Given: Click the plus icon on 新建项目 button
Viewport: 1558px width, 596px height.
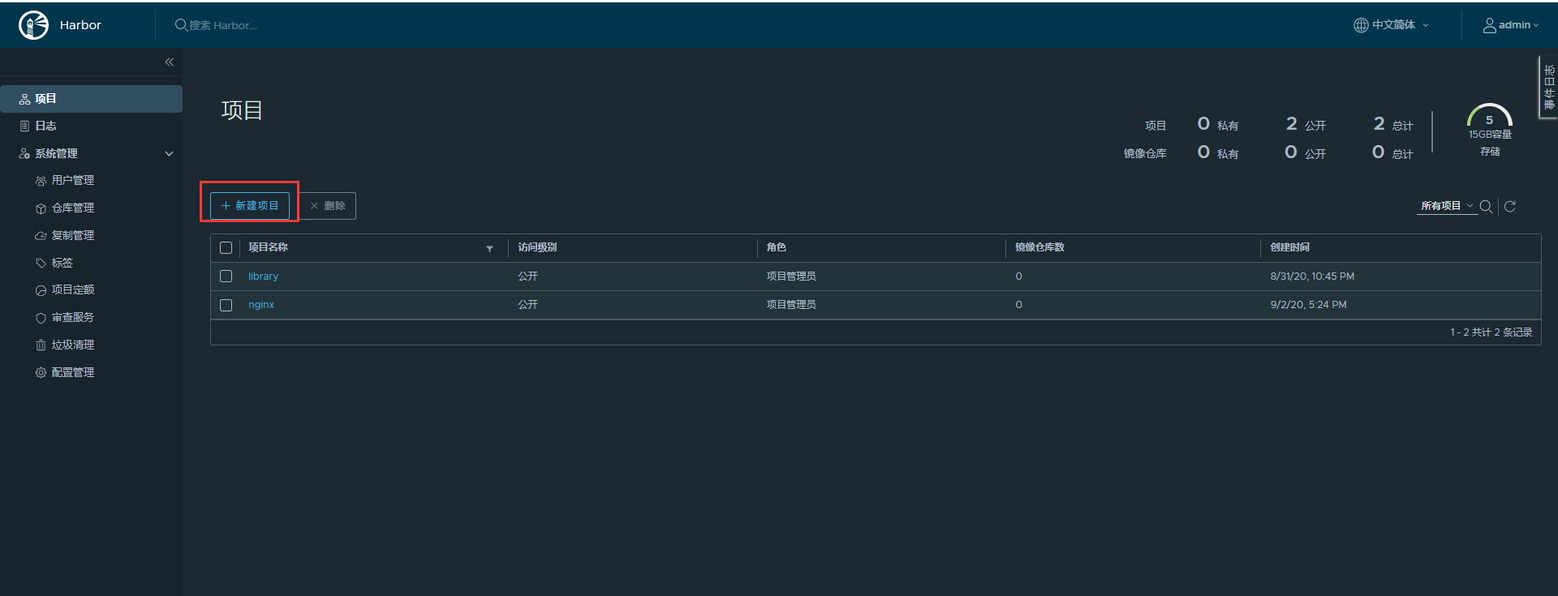Looking at the screenshot, I should (226, 206).
